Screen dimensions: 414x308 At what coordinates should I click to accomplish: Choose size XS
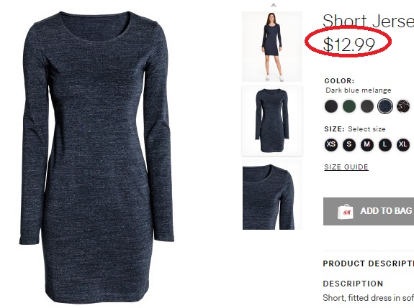(x=330, y=144)
